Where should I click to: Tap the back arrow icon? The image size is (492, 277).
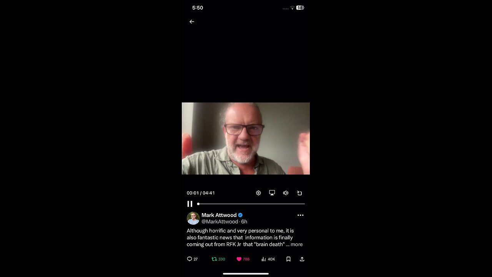coord(192,22)
